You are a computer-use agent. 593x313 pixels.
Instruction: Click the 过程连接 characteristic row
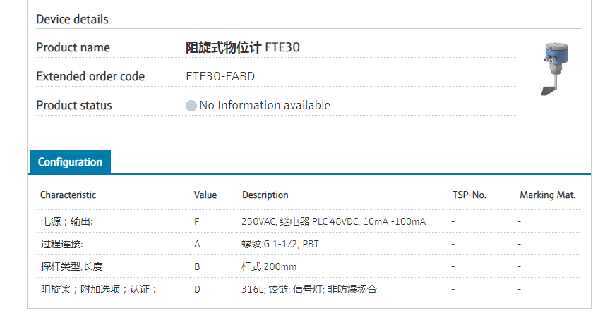[x=61, y=244]
